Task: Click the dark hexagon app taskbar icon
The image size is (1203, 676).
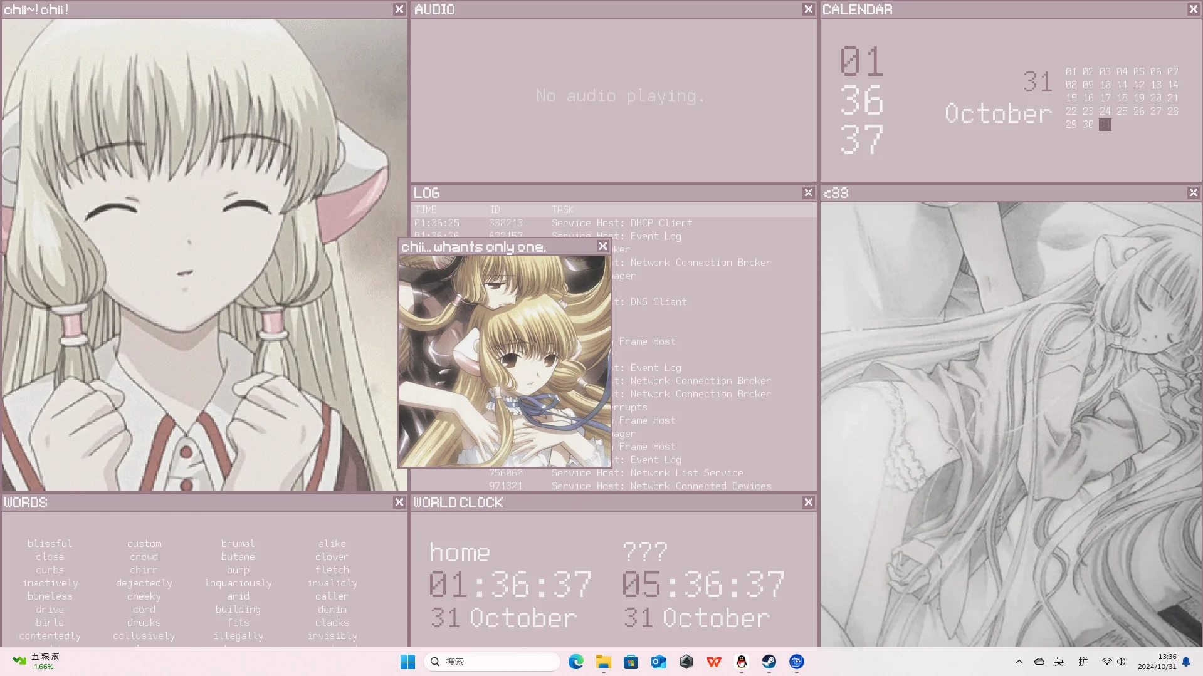Action: click(686, 662)
